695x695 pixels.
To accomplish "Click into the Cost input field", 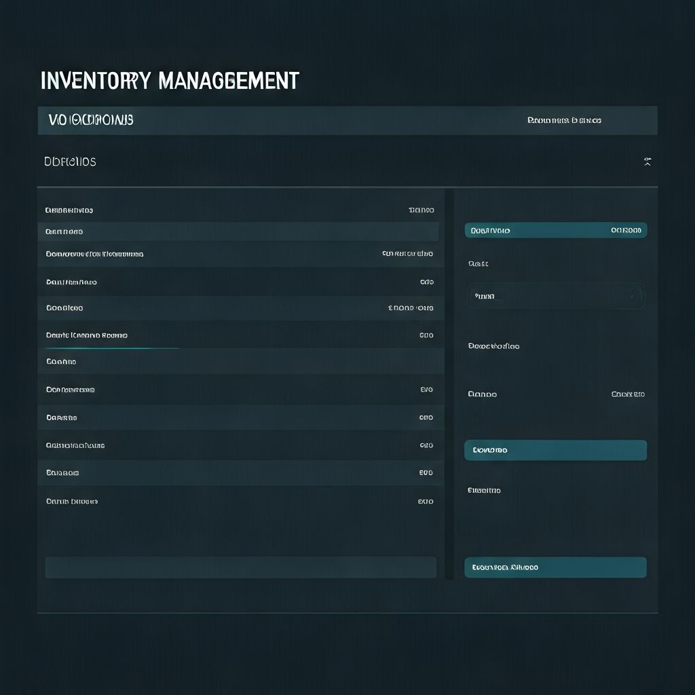I will pyautogui.click(x=543, y=296).
